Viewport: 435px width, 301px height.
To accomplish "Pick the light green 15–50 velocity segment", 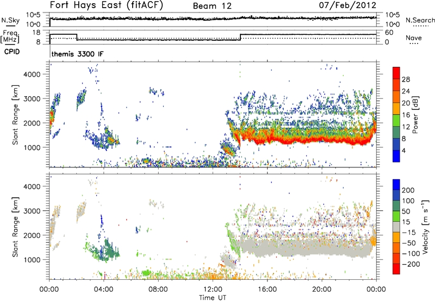I will pyautogui.click(x=396, y=216).
